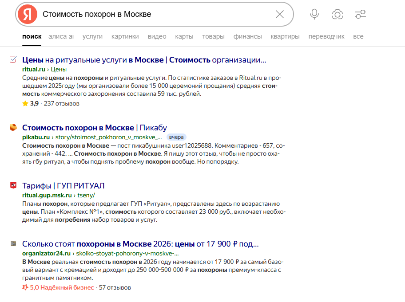Open the товары tab

[x=213, y=37]
